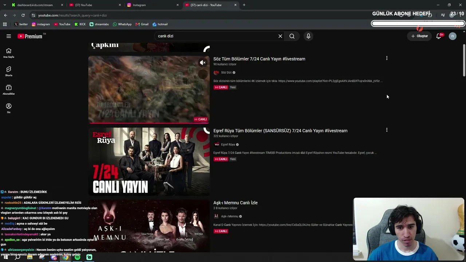Open the Aşk-ı Memnu channel avatar
This screenshot has height=262, width=466.
[216, 216]
